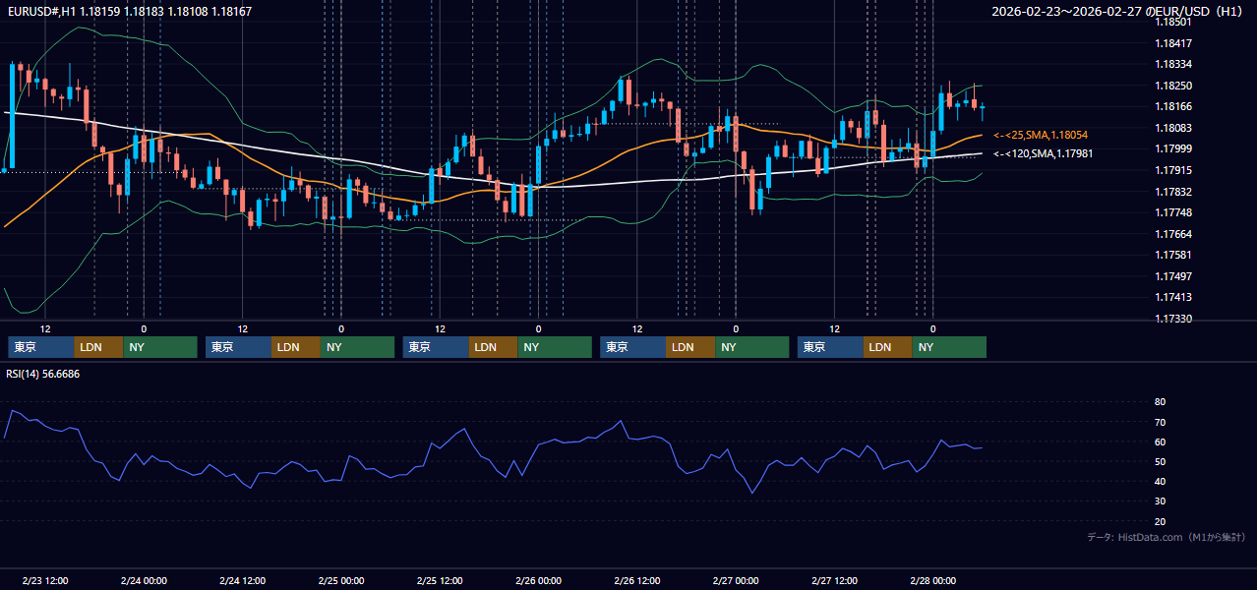
Task: Click the 2/25 12:00 time label
Action: (x=440, y=580)
